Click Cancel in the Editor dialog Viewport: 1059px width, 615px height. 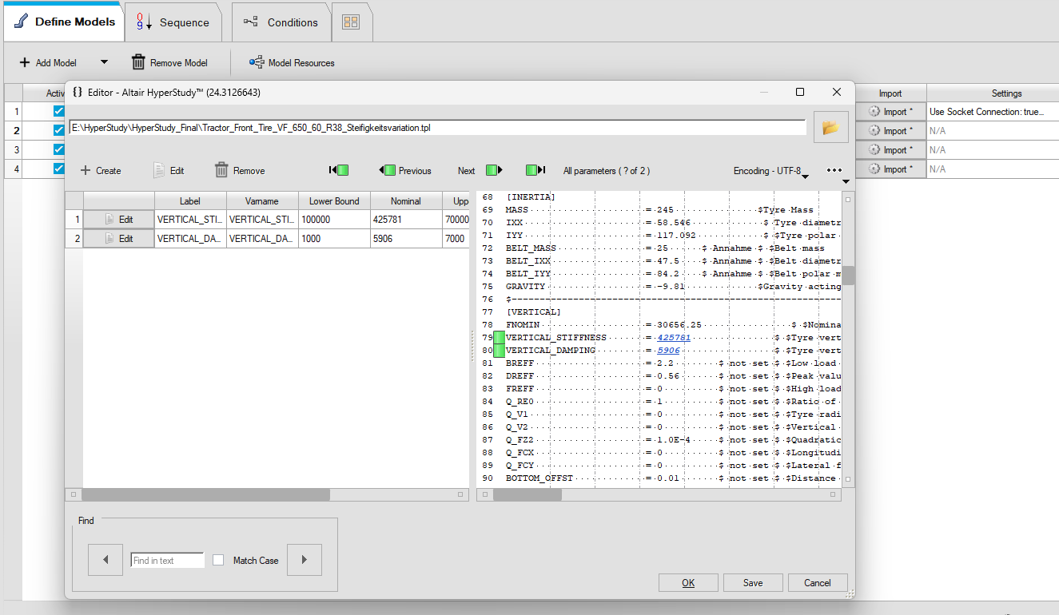[818, 583]
